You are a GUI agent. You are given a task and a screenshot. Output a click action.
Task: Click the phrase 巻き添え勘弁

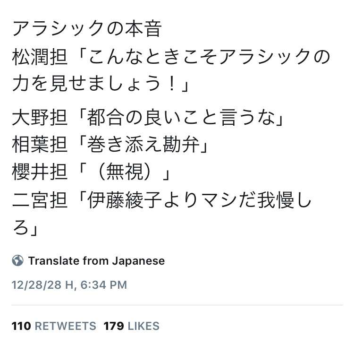click(x=143, y=144)
